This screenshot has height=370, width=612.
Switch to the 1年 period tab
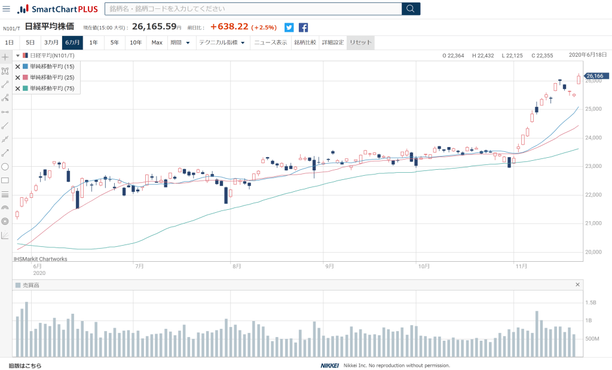click(93, 42)
